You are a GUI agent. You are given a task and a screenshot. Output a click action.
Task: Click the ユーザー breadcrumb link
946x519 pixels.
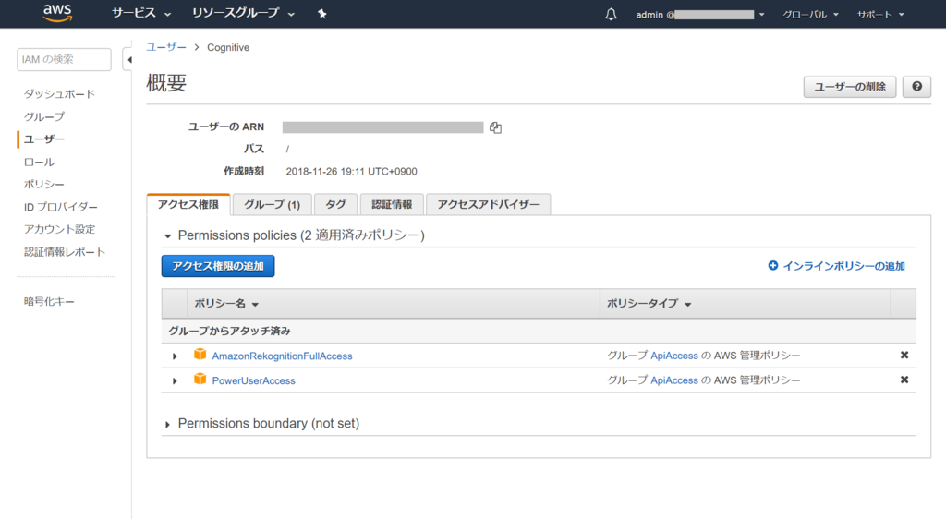[x=166, y=47]
